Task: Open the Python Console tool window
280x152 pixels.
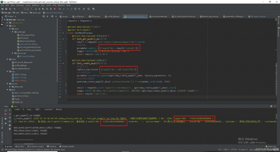Action: point(66,146)
